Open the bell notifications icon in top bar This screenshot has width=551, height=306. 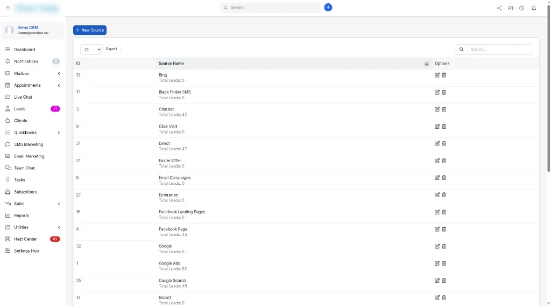[x=533, y=8]
